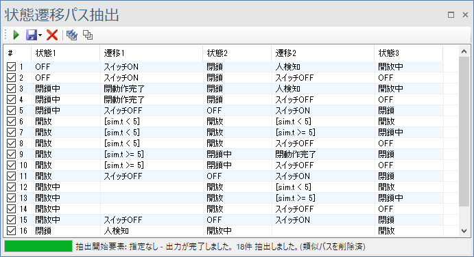Screen dimensions: 474x257
Task: Select OFF in row 2 状態1
Action: pos(43,78)
